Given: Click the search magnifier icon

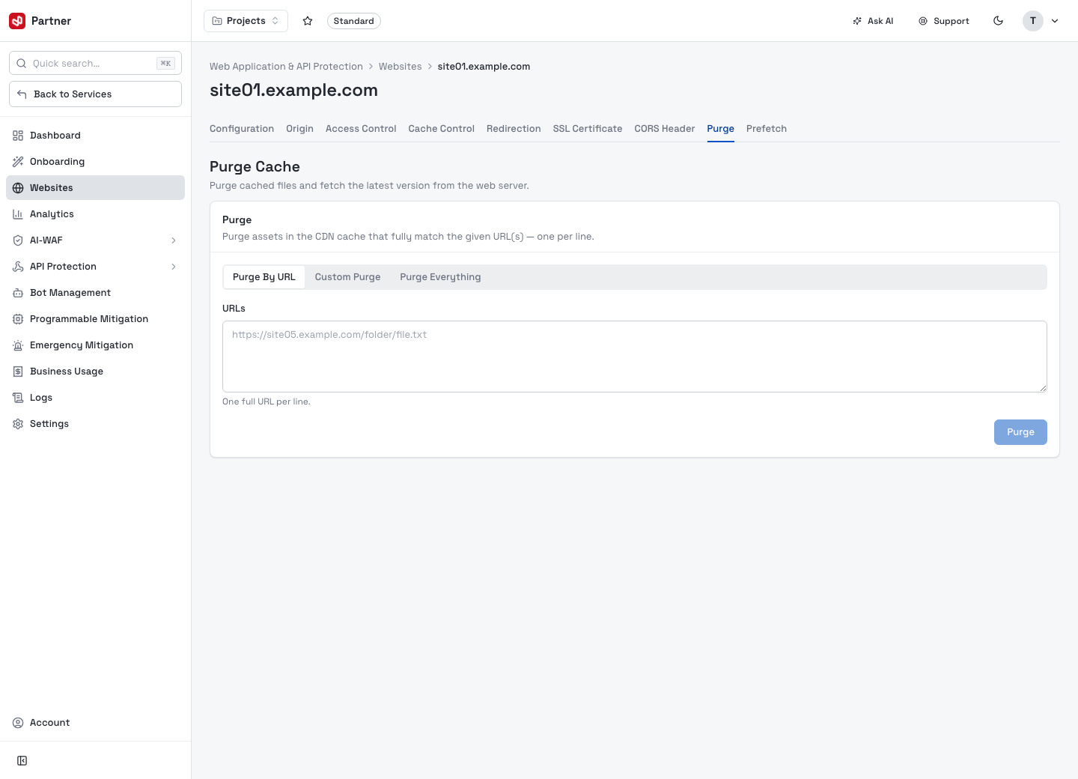Looking at the screenshot, I should point(22,64).
